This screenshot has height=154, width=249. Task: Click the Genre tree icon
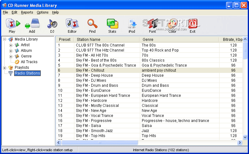(x=17, y=56)
